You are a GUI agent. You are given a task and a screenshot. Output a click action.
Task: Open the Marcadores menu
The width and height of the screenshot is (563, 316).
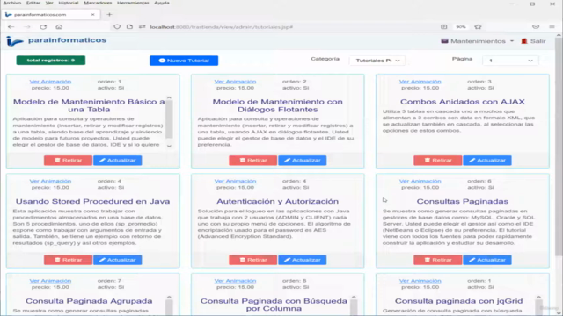point(98,3)
